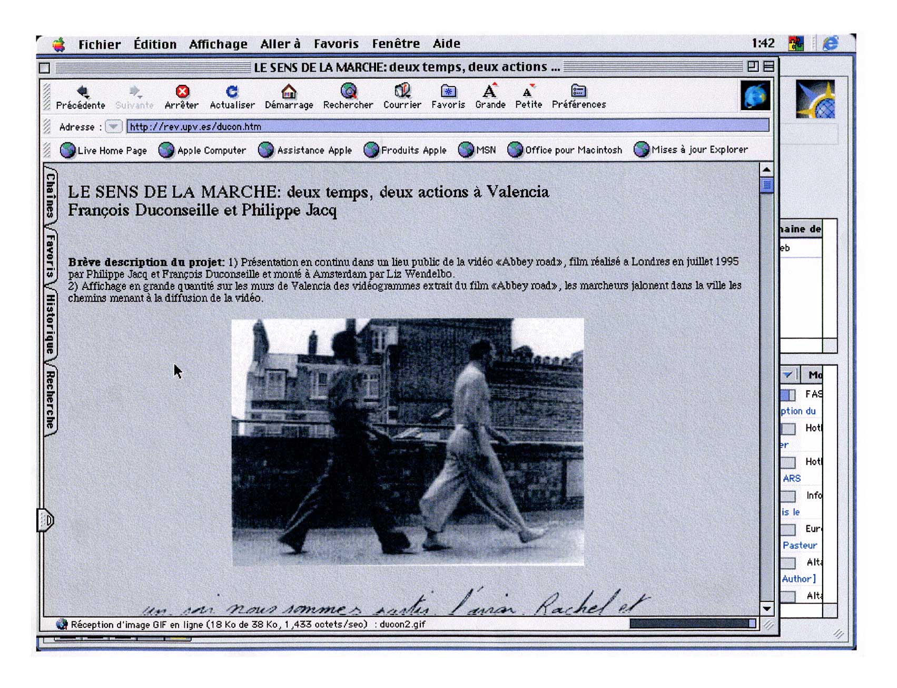Increase text size with Grande icon
Screen dimensions: 897x688
click(x=490, y=91)
